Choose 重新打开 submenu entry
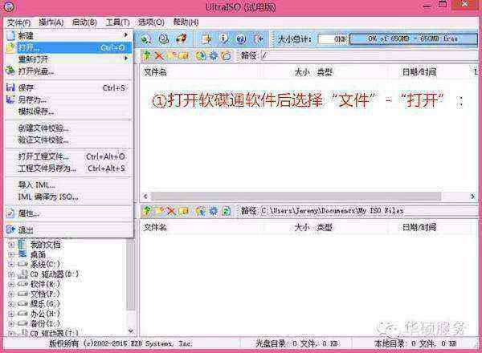482x353 pixels. click(68, 59)
